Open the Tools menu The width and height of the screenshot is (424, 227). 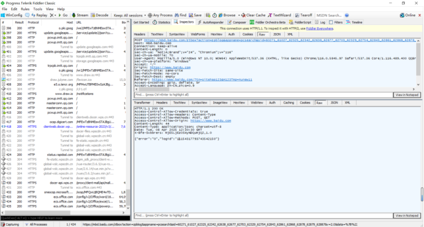pyautogui.click(x=37, y=9)
